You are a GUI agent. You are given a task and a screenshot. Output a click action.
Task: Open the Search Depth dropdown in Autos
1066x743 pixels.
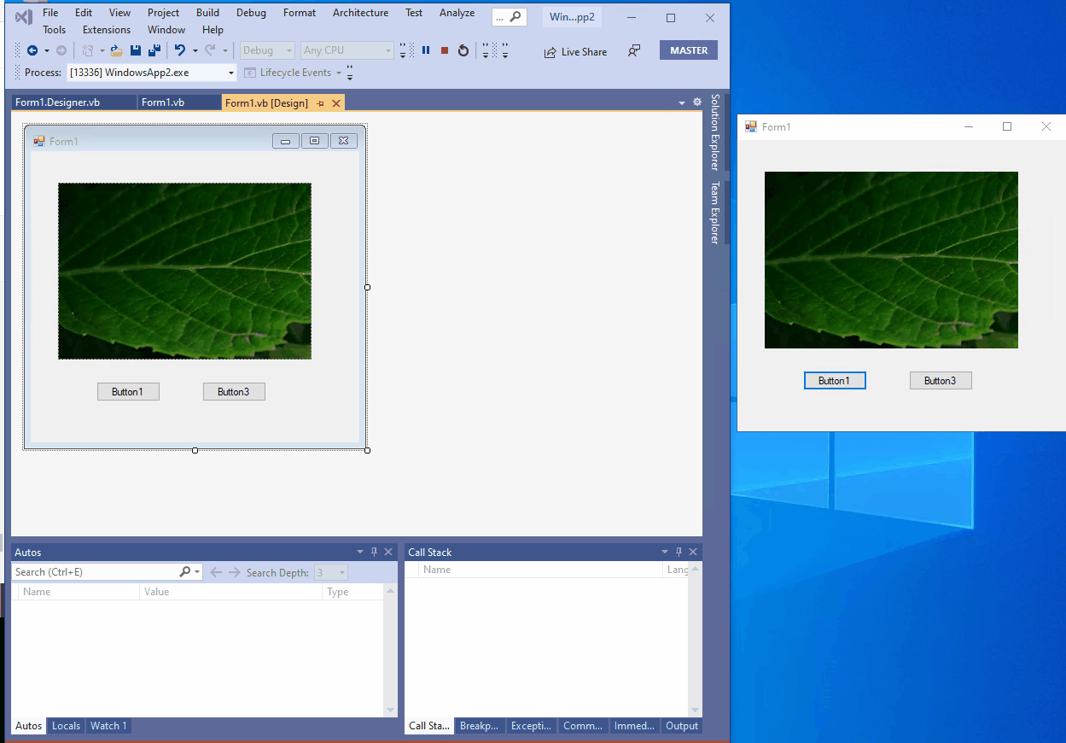(340, 571)
